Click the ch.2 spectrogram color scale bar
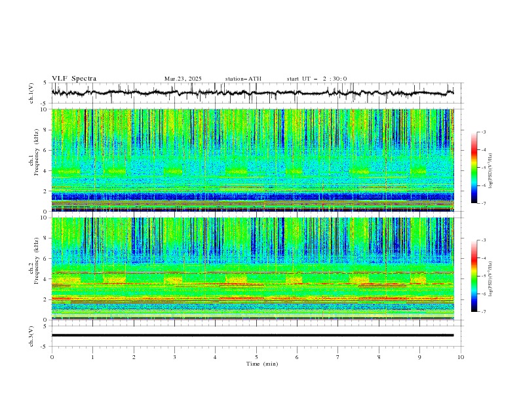This screenshot has height=401, width=519. click(x=474, y=276)
